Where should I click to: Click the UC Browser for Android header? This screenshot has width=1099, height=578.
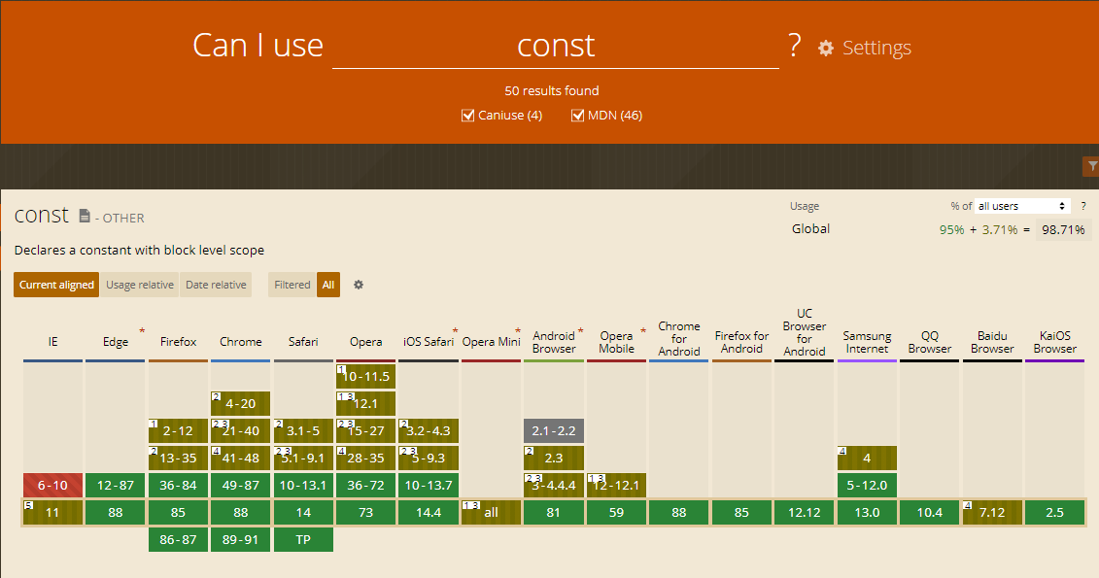point(805,332)
